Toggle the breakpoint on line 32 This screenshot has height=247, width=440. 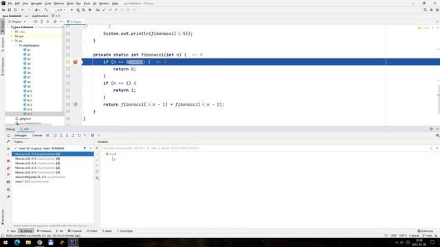(x=75, y=62)
